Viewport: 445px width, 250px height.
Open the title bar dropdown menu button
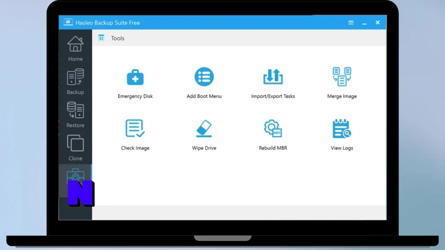pyautogui.click(x=351, y=23)
